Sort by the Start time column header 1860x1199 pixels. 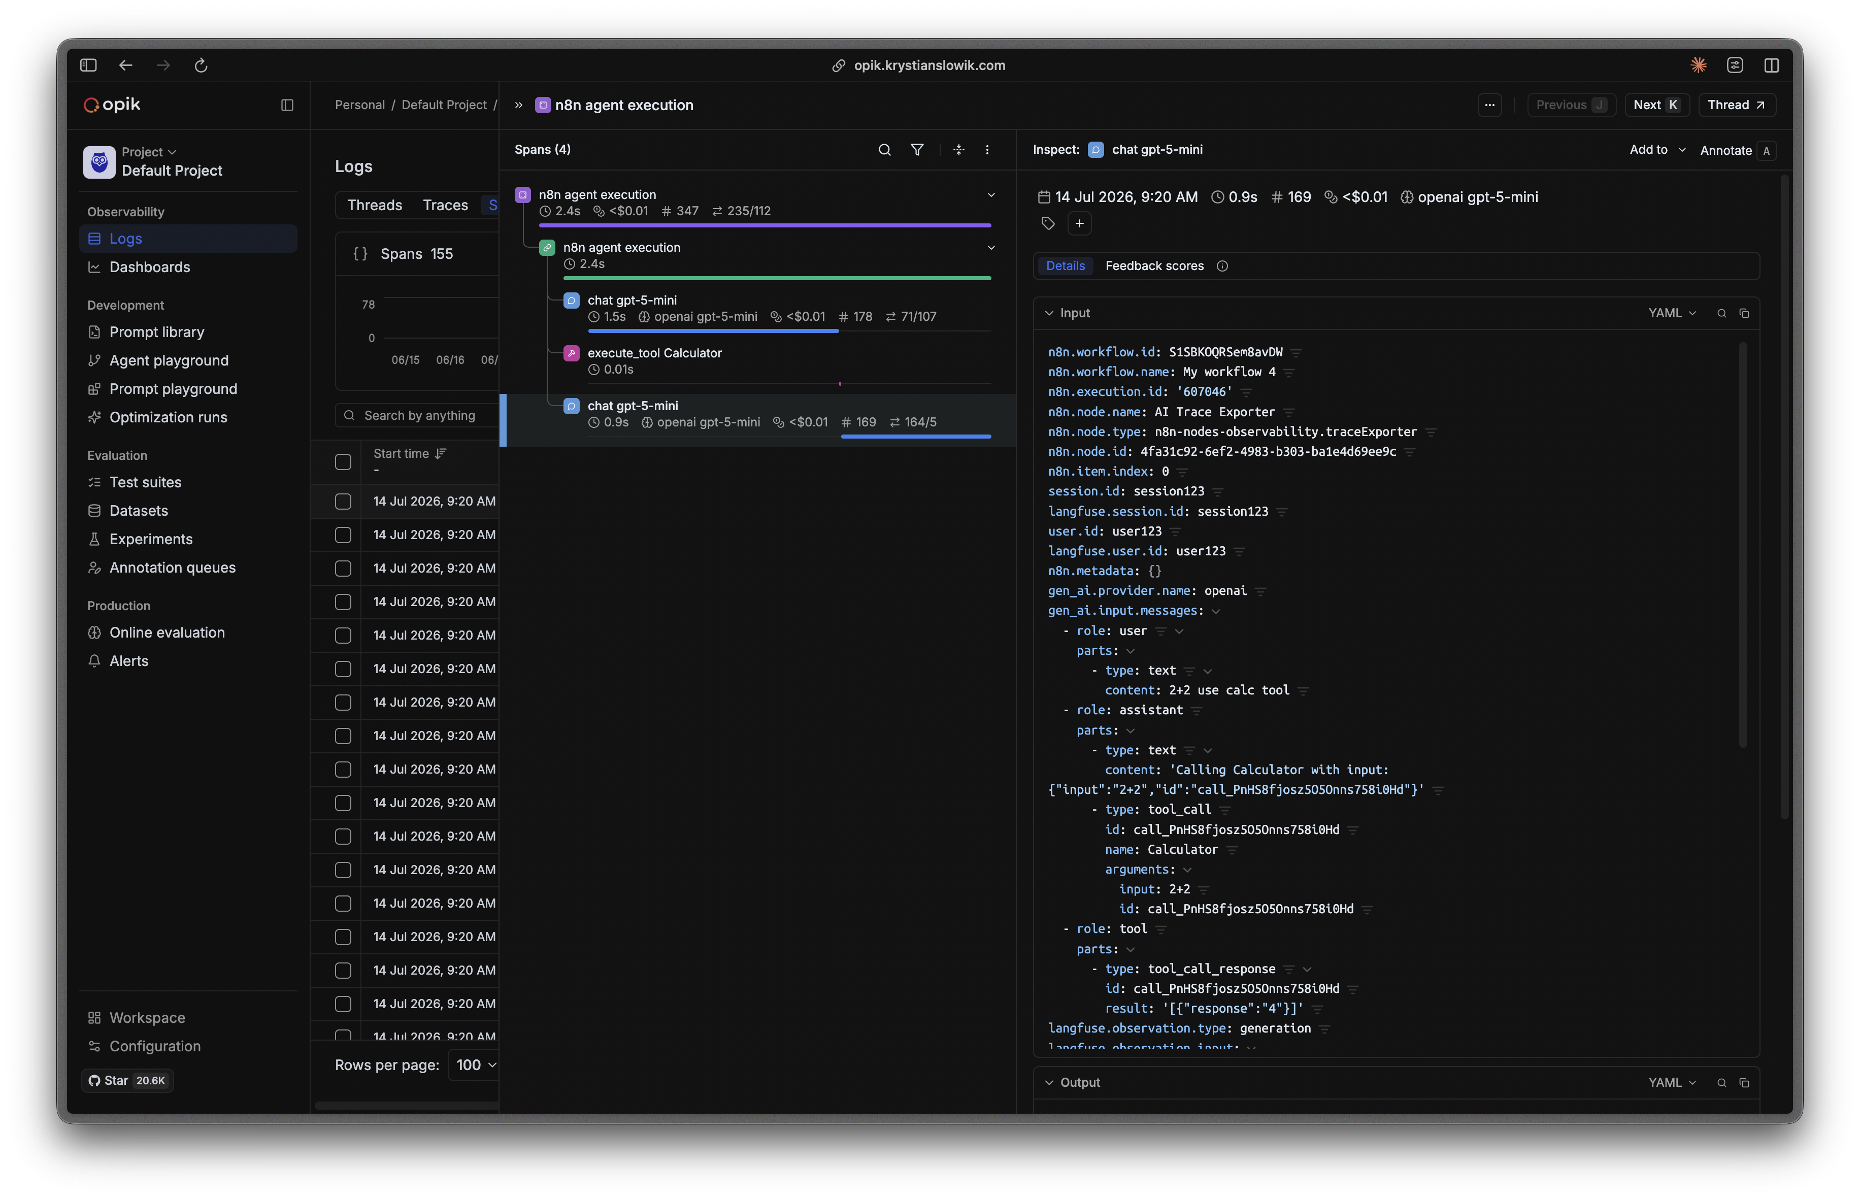[x=410, y=454]
